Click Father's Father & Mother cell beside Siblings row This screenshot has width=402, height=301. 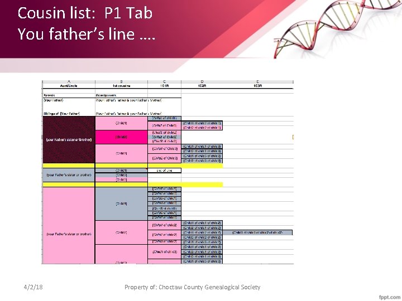pyautogui.click(x=129, y=114)
